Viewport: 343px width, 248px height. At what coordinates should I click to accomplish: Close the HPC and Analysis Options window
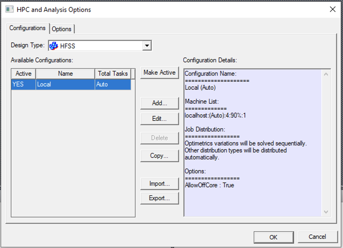pos(333,9)
